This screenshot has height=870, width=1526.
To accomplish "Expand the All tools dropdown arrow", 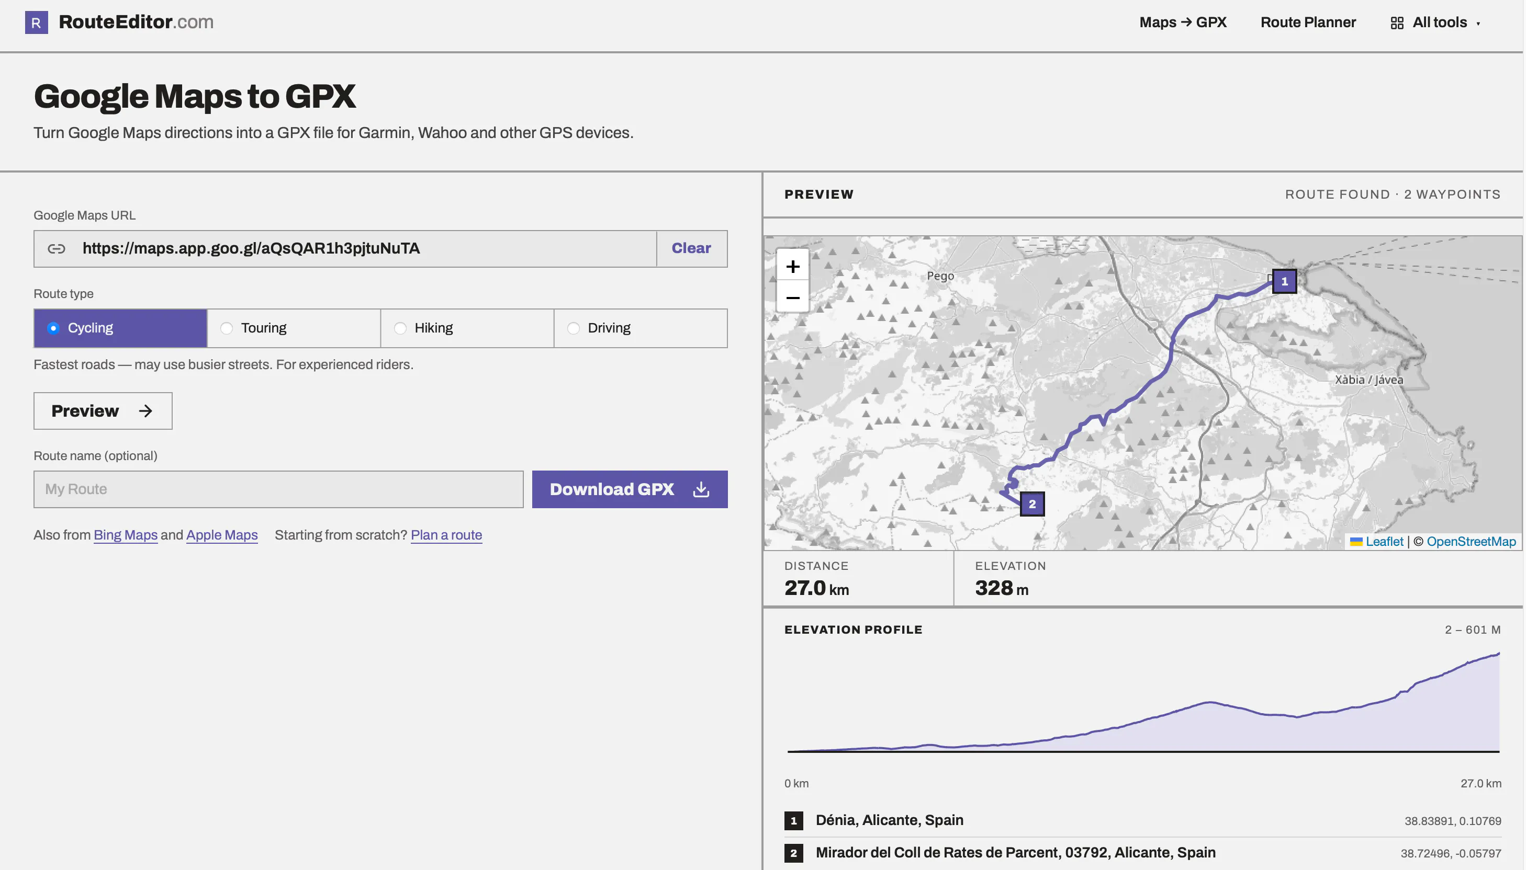I will pos(1478,24).
